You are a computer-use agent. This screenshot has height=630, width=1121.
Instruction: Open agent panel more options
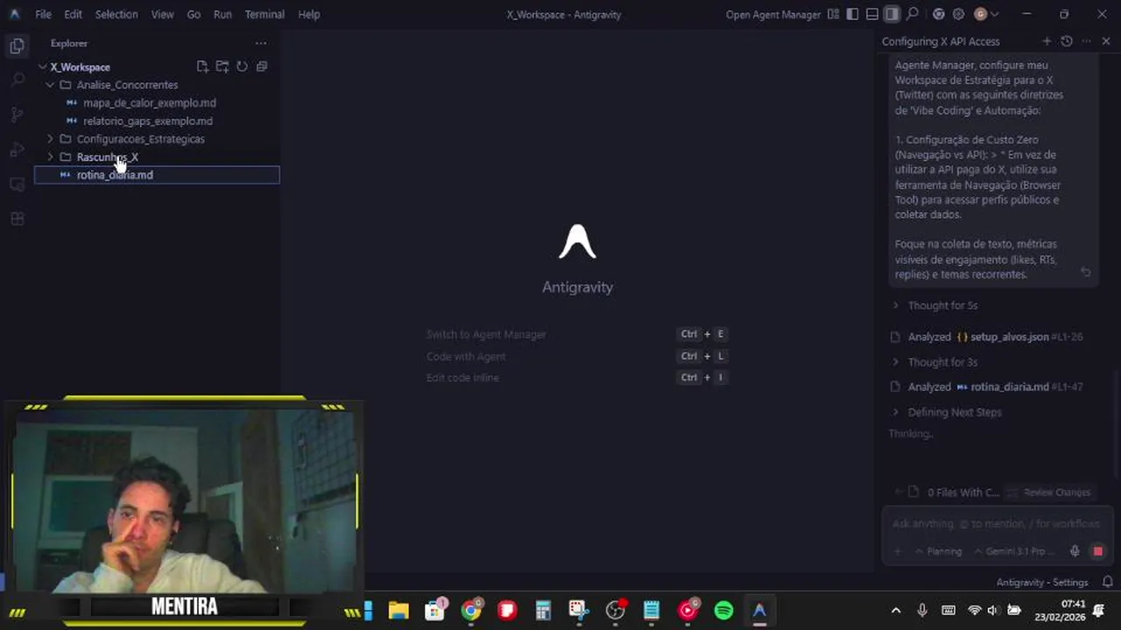coord(1087,41)
